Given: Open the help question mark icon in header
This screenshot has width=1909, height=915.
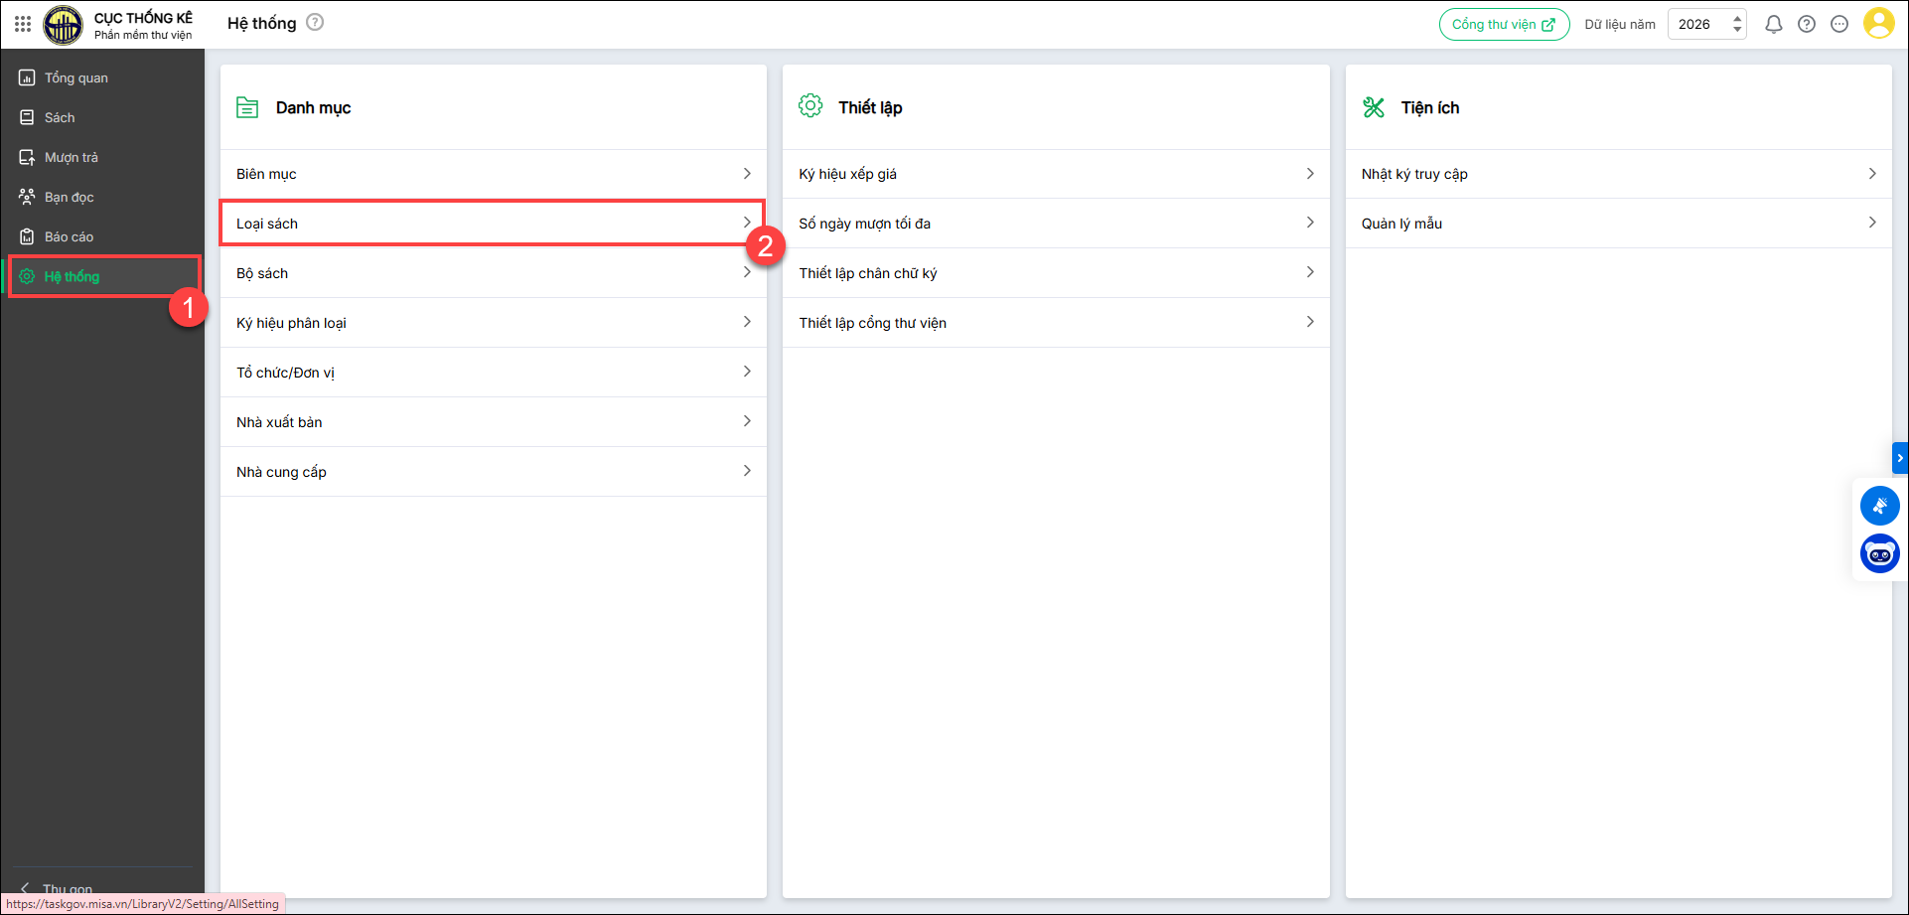Looking at the screenshot, I should [1807, 25].
